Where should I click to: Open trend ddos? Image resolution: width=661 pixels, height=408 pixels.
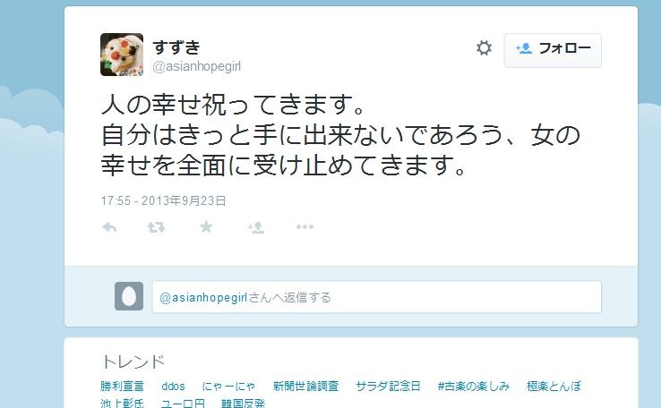tap(173, 387)
